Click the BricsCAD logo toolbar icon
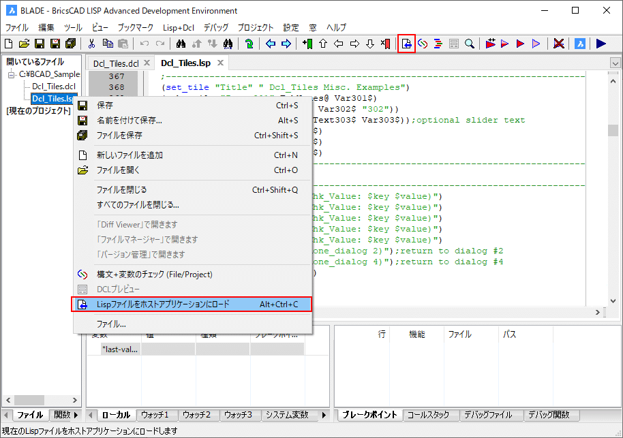This screenshot has height=438, width=623. [x=580, y=44]
